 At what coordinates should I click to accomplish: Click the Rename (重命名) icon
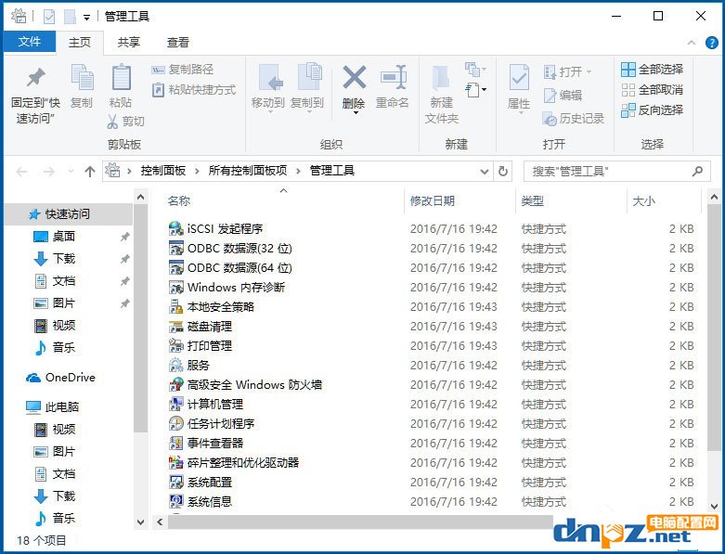click(x=393, y=78)
